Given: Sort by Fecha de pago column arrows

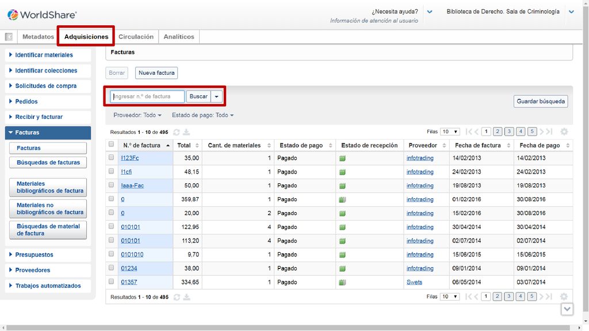Looking at the screenshot, I should 568,145.
